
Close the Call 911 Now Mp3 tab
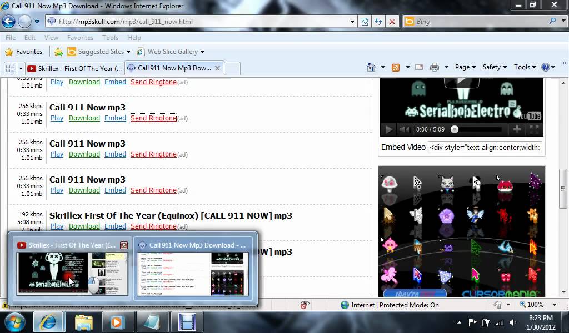click(217, 68)
